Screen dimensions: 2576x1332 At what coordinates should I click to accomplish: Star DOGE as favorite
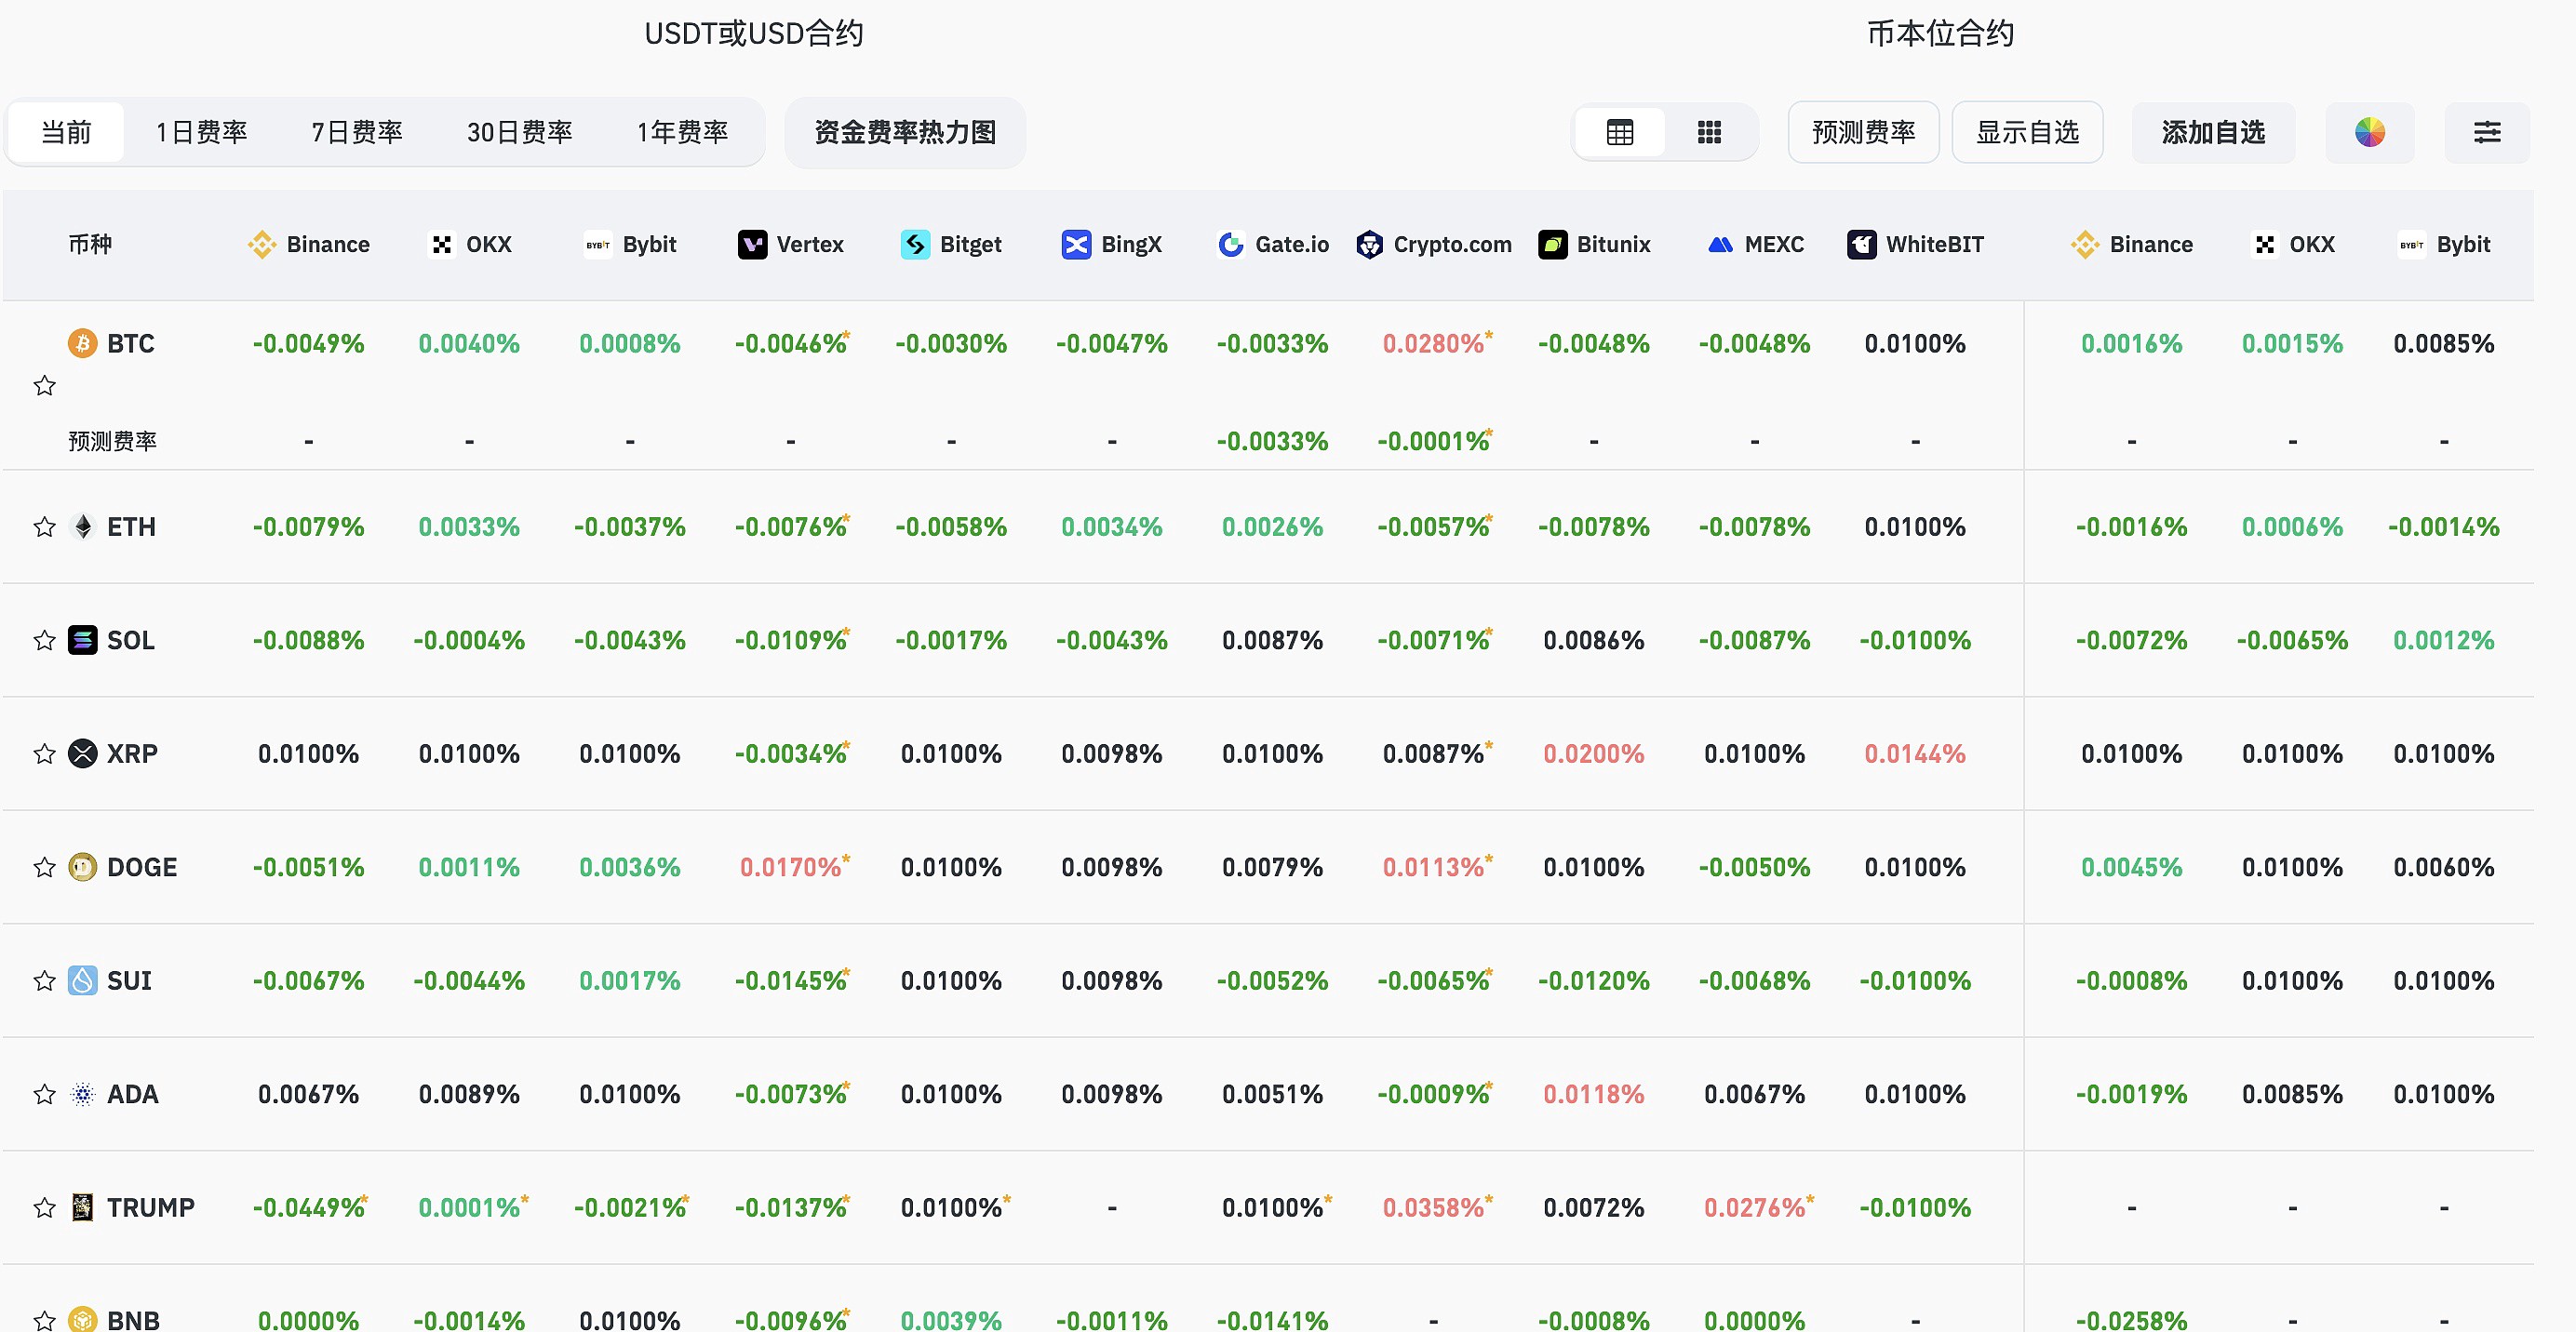click(44, 867)
